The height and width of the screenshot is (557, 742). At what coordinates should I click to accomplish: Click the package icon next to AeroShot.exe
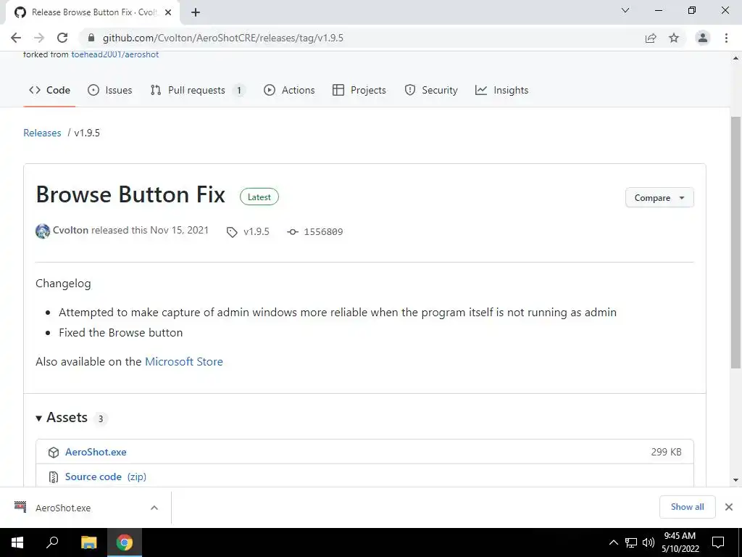coord(54,453)
